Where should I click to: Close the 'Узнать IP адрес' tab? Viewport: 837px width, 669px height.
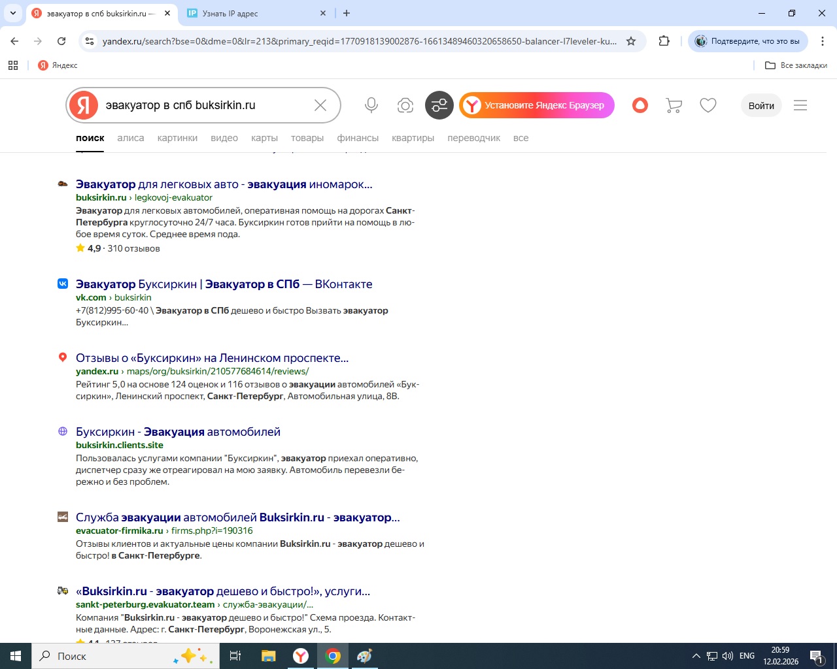click(x=323, y=13)
